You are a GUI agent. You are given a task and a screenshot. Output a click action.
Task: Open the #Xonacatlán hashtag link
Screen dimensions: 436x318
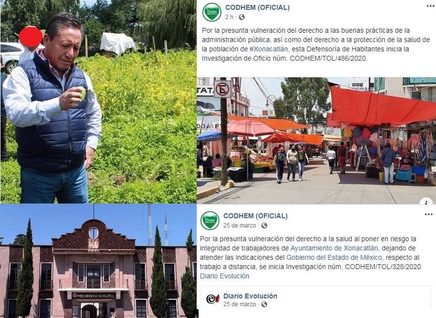[x=269, y=49]
